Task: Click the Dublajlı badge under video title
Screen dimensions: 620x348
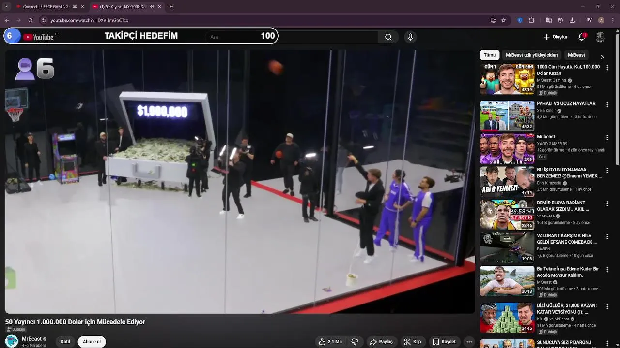Action: point(16,330)
